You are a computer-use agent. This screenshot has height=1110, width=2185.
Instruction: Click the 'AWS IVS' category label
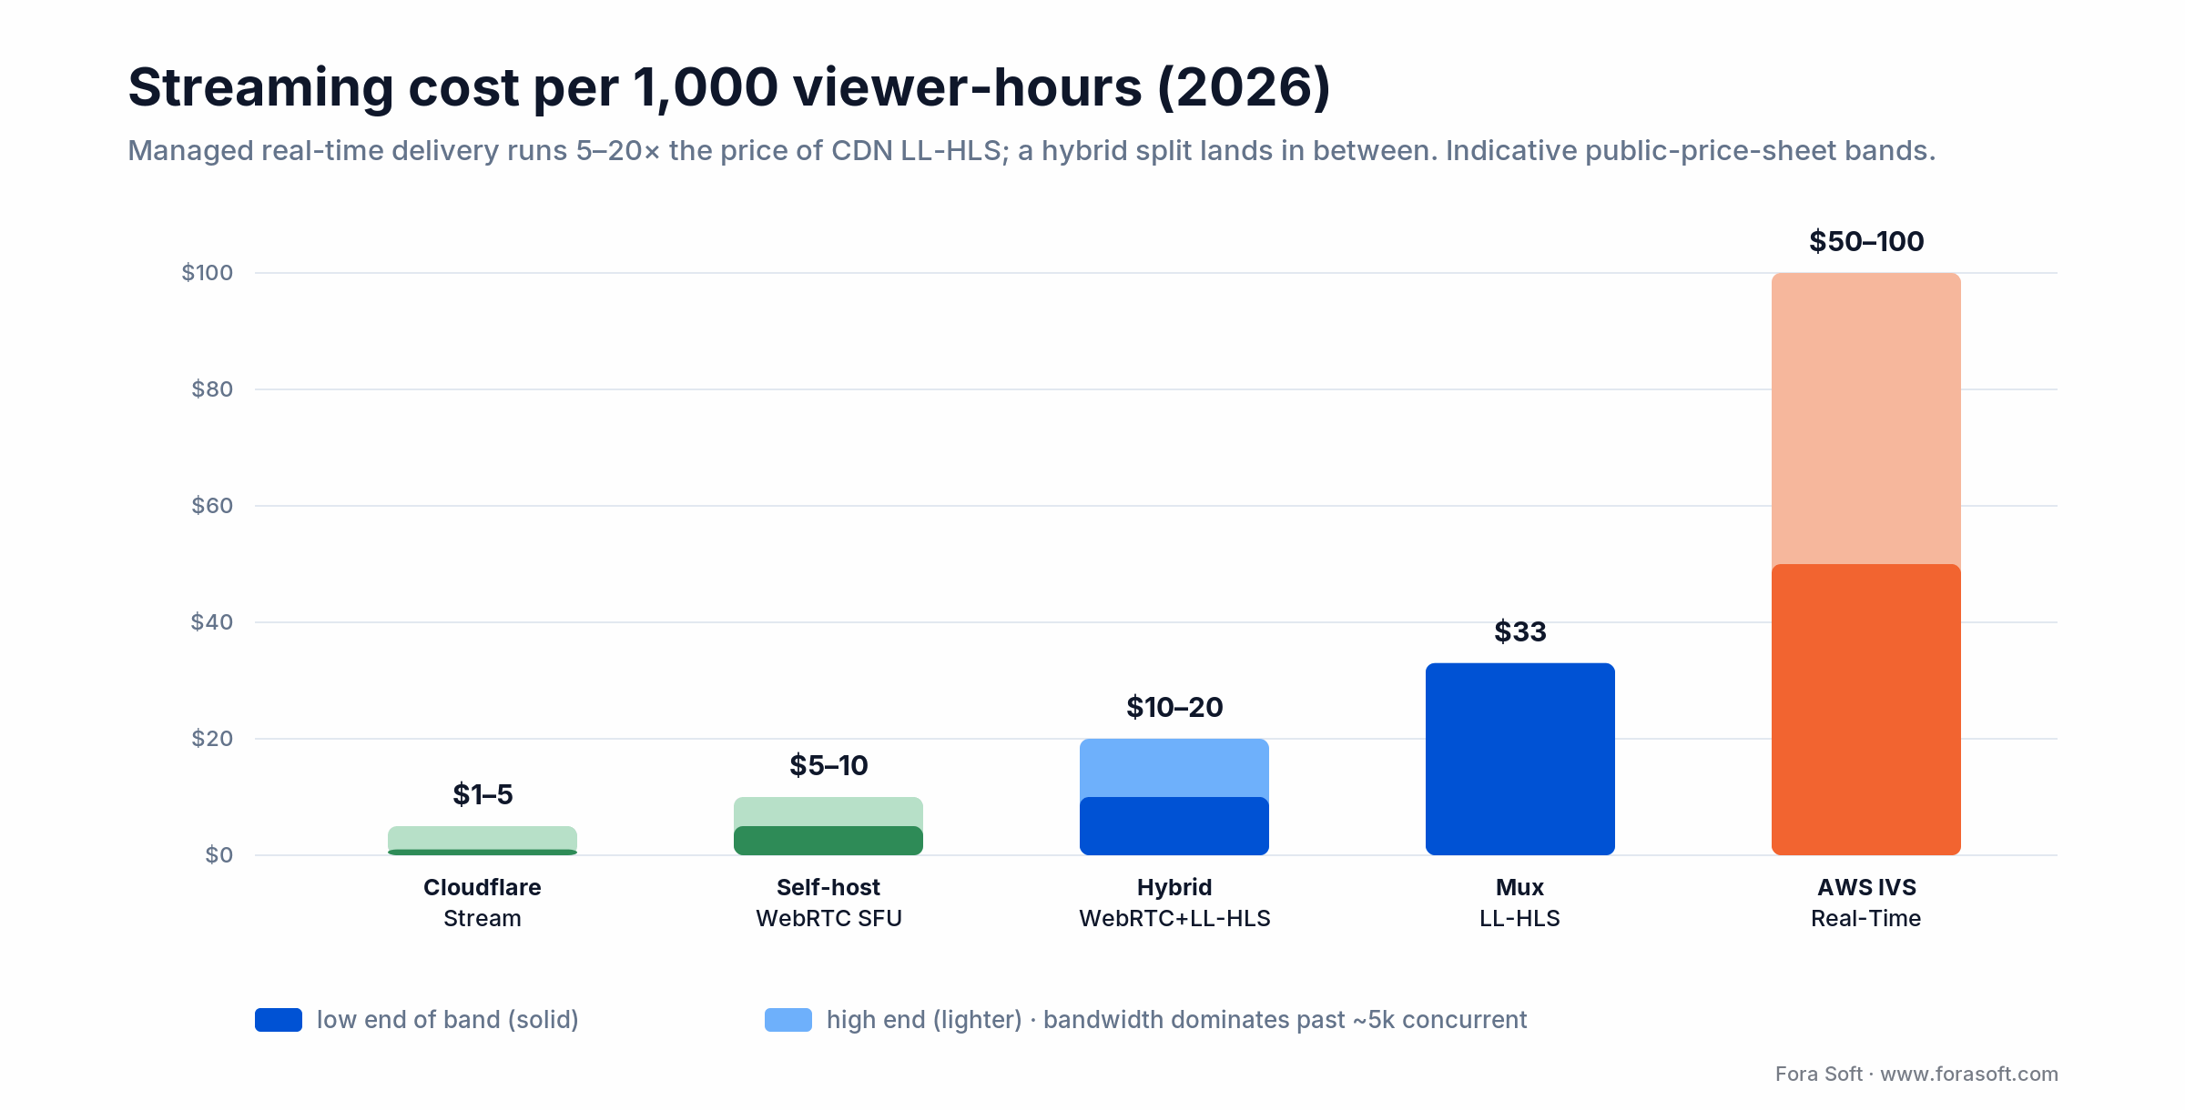(1866, 887)
